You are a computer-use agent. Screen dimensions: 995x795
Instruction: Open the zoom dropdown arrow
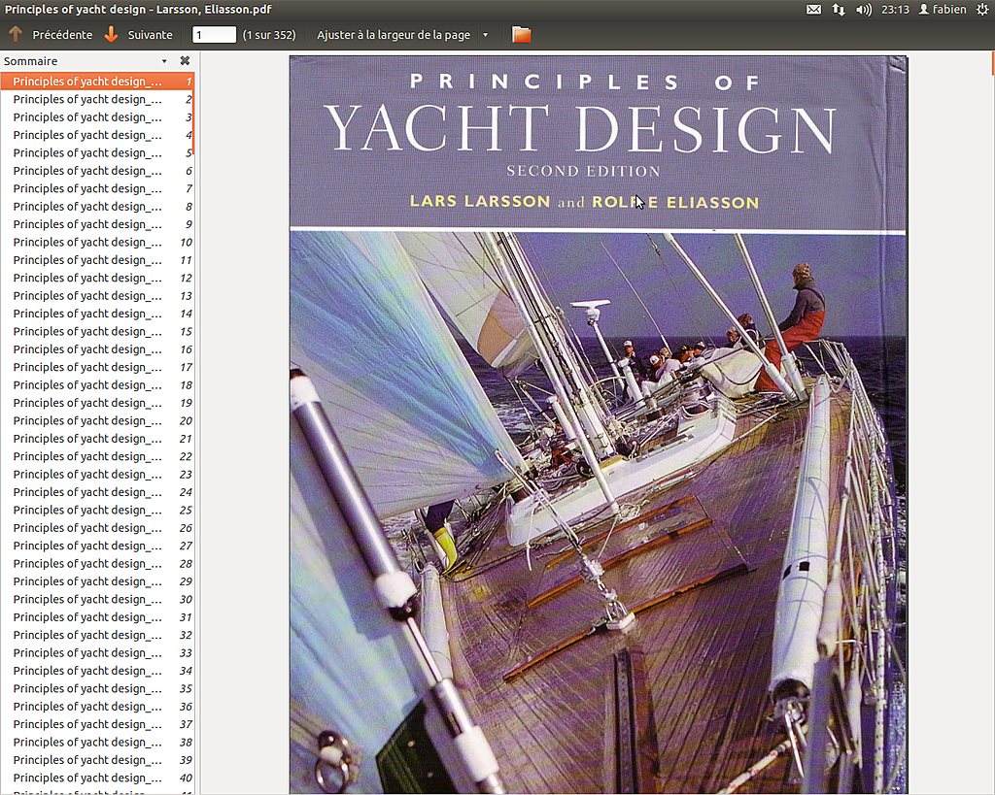click(486, 35)
